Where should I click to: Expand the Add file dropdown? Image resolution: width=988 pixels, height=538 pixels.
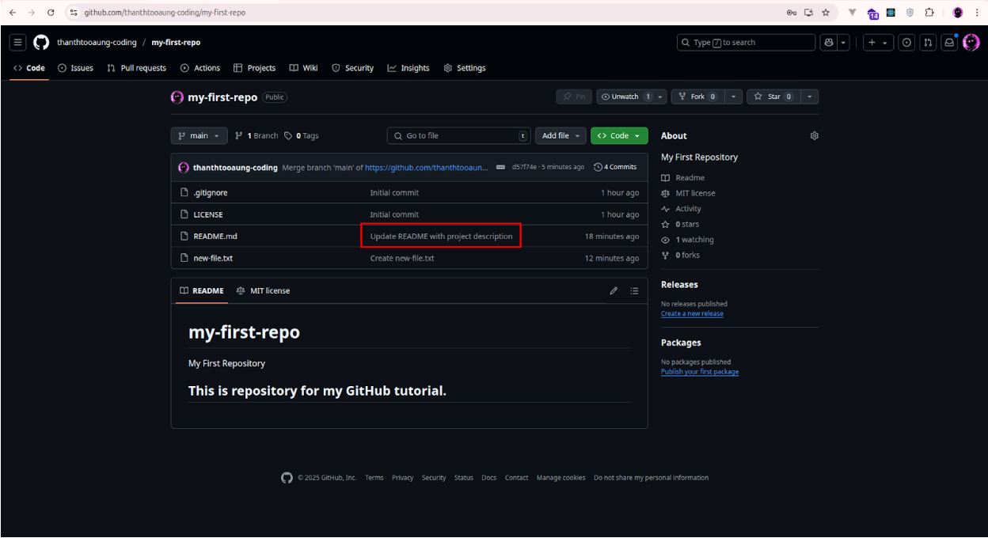click(560, 135)
